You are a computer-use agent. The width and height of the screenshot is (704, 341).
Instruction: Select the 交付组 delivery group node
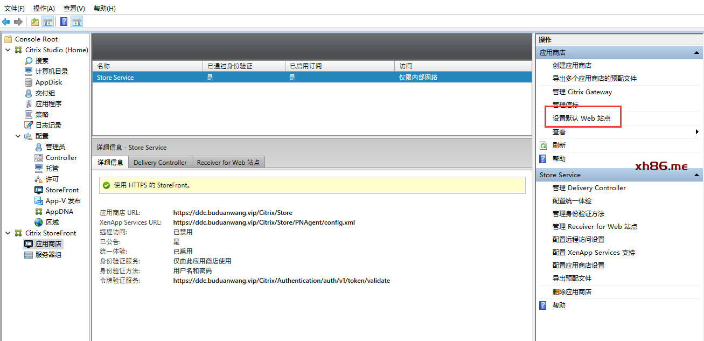[39, 93]
